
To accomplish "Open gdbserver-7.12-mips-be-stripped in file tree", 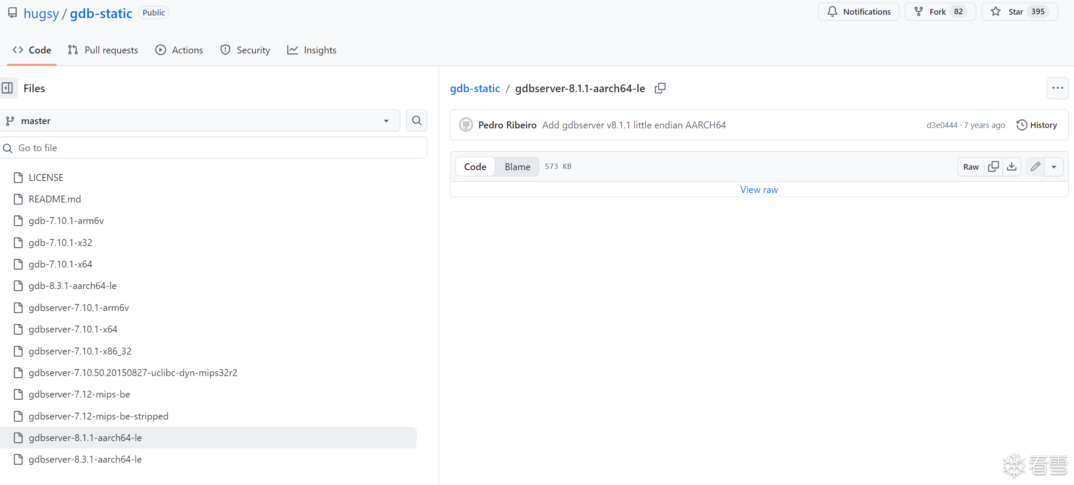I will (98, 416).
